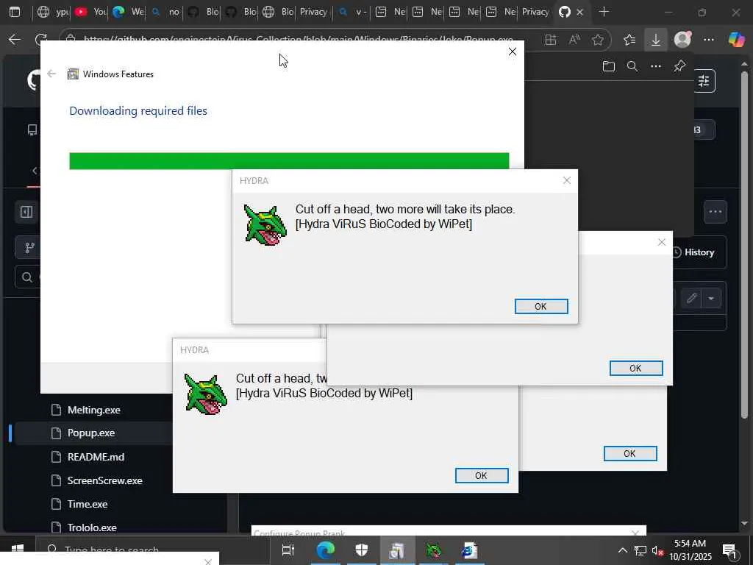Open README.md in the file tree

[96, 457]
